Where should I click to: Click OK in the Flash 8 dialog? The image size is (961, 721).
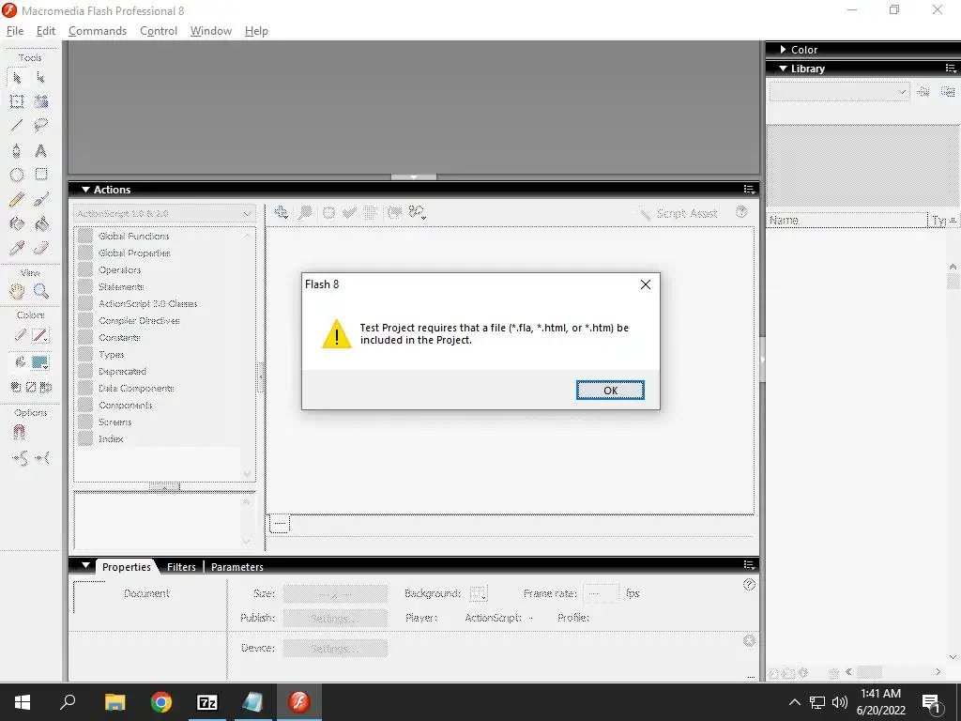point(610,391)
